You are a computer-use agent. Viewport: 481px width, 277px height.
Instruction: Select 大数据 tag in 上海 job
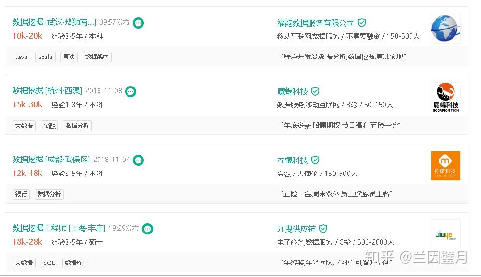click(x=24, y=263)
